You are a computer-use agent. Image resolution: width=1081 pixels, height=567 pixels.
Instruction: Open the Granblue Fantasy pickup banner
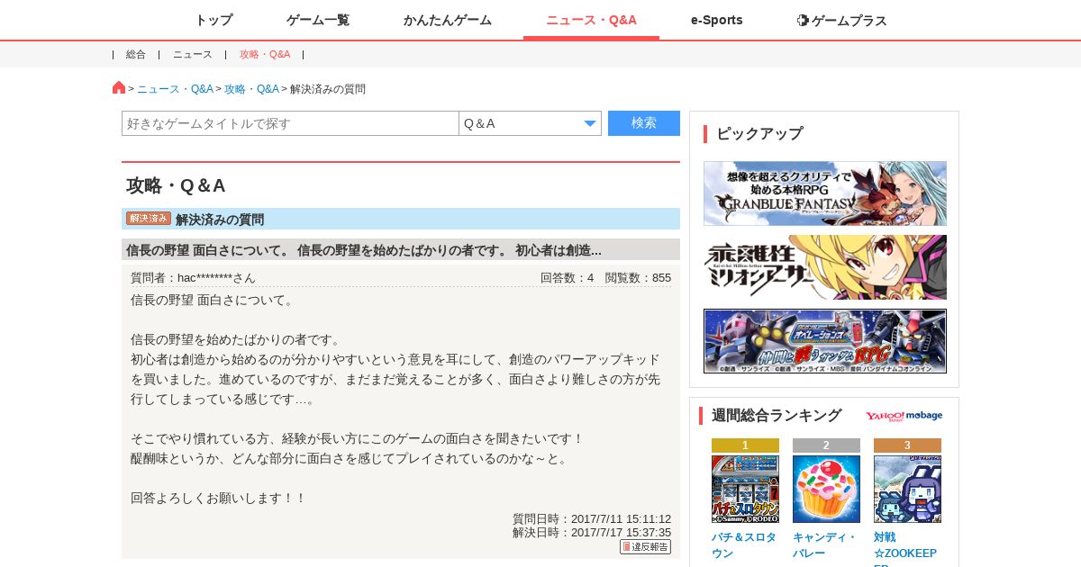(825, 193)
